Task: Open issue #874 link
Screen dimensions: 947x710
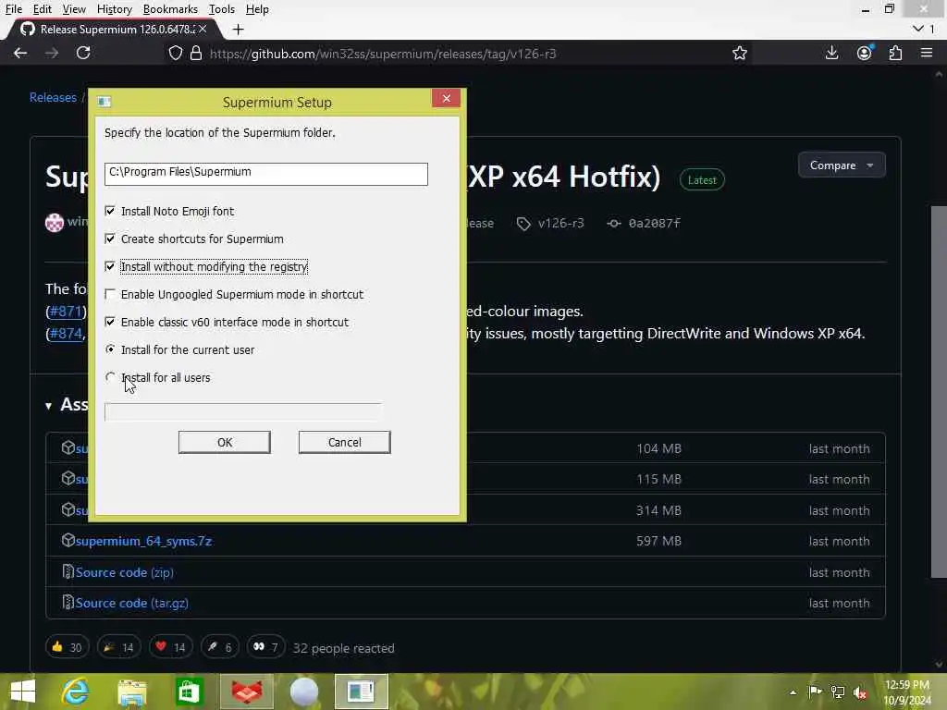Action: pos(66,333)
